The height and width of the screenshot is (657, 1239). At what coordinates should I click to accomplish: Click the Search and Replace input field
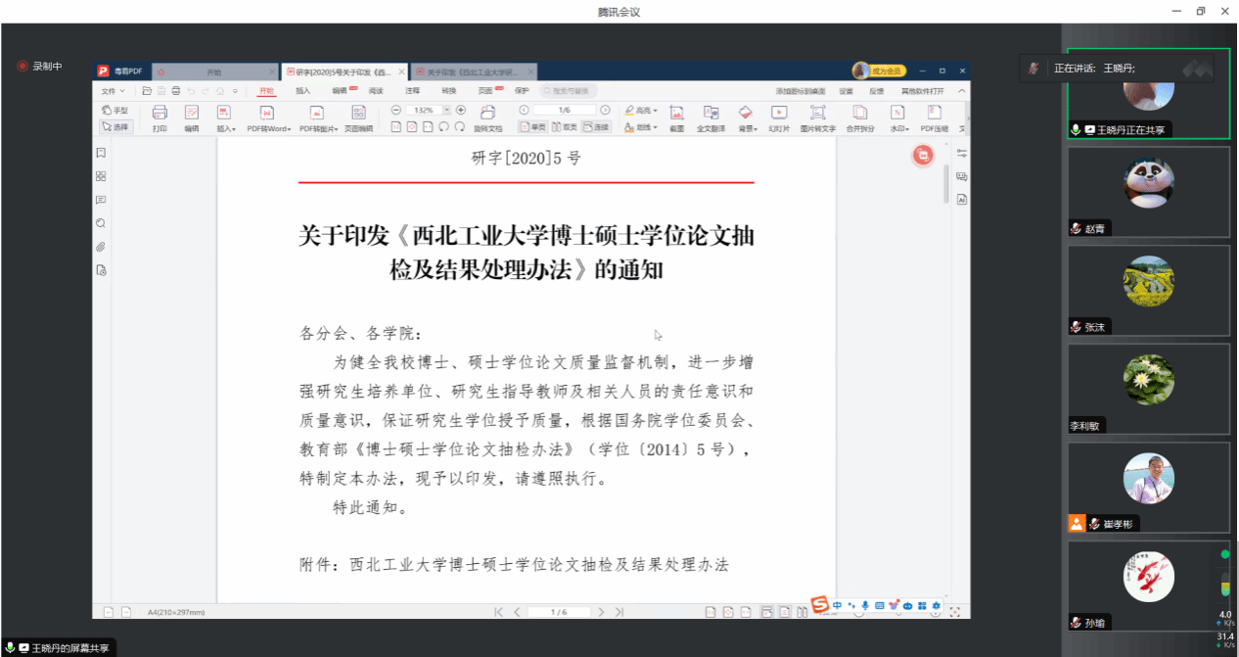coord(568,90)
